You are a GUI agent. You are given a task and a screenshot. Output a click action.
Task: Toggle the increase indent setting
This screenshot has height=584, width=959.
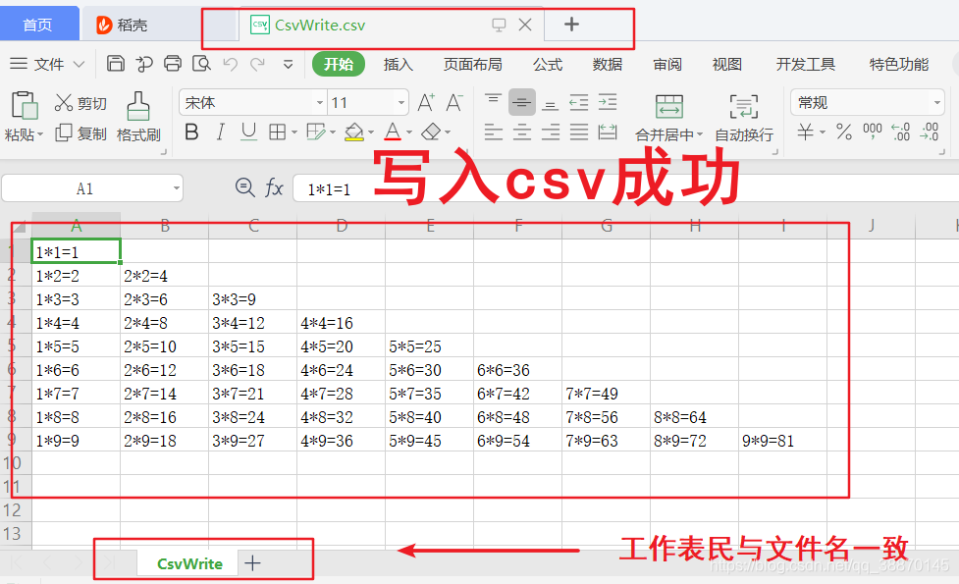click(x=607, y=101)
